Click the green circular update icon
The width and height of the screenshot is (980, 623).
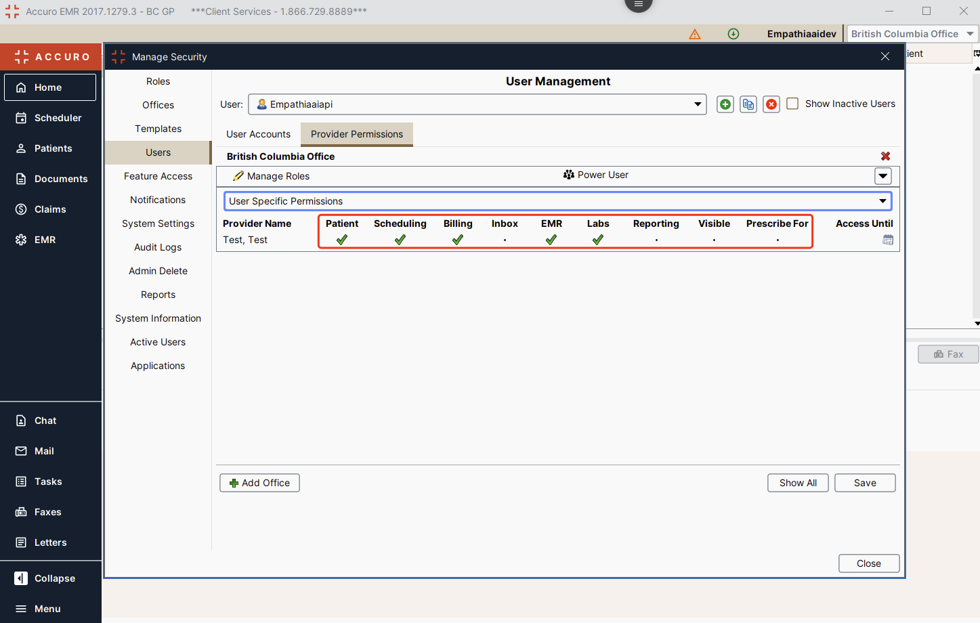(733, 34)
